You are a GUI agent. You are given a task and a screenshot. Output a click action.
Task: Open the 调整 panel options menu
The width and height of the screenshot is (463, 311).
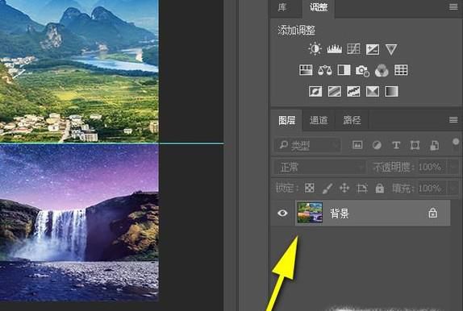(x=453, y=6)
